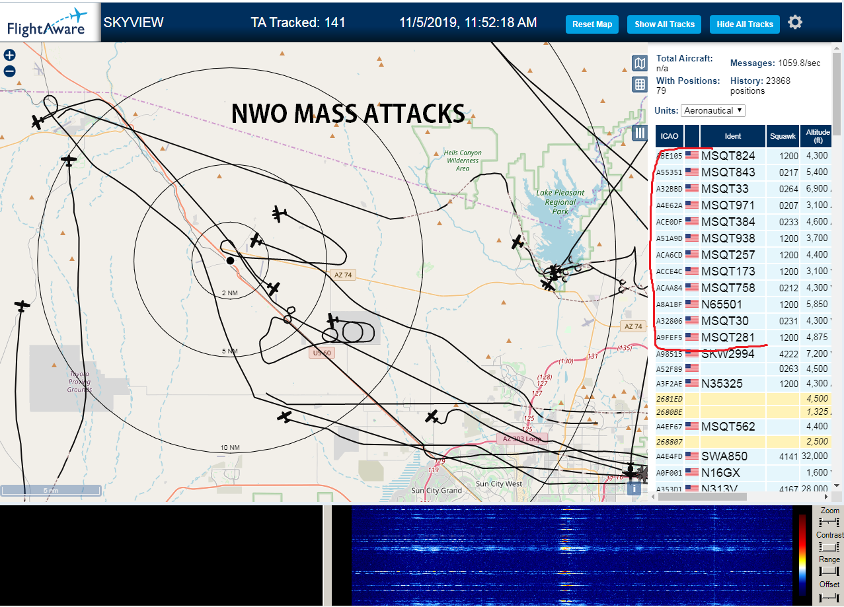Select the MSQT257 ident
The width and height of the screenshot is (844, 607).
pyautogui.click(x=728, y=255)
